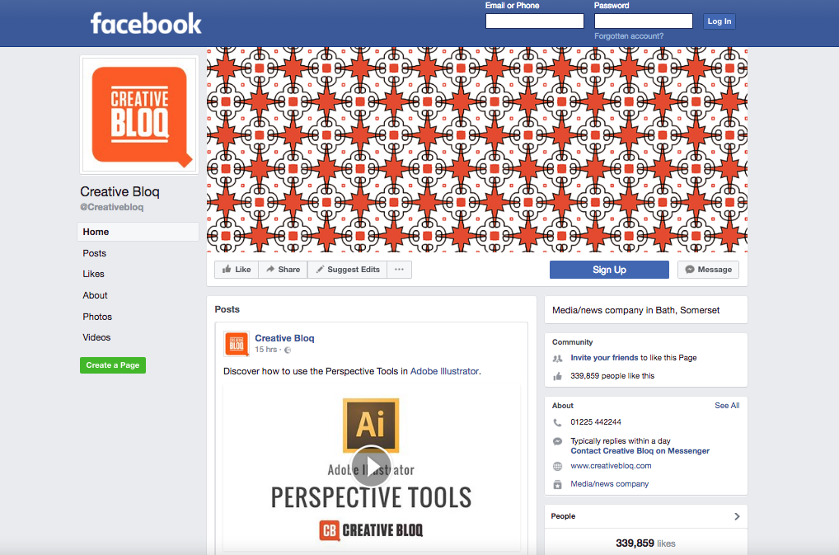This screenshot has width=839, height=555.
Task: Click the 339,859 people like this text
Action: pos(612,376)
